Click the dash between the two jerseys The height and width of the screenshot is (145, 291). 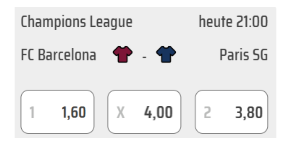click(x=144, y=57)
